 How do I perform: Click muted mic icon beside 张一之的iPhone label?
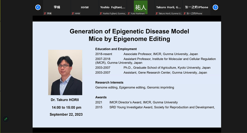185,13
